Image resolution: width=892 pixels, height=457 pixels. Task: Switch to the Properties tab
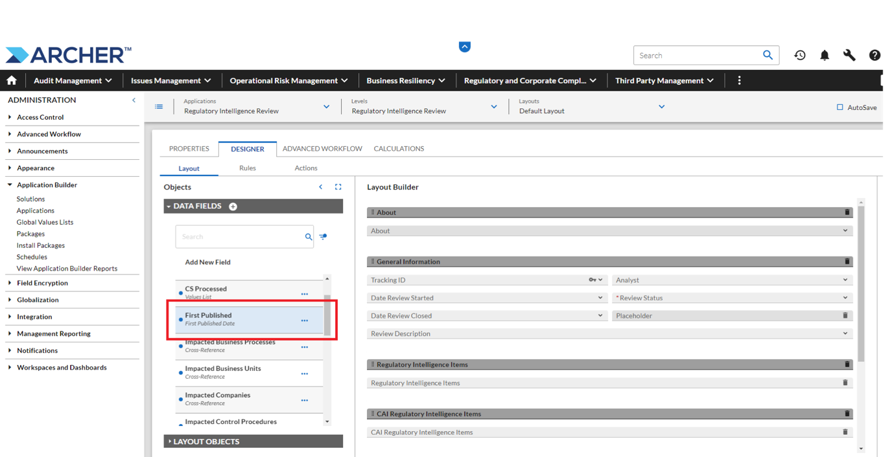coord(189,149)
